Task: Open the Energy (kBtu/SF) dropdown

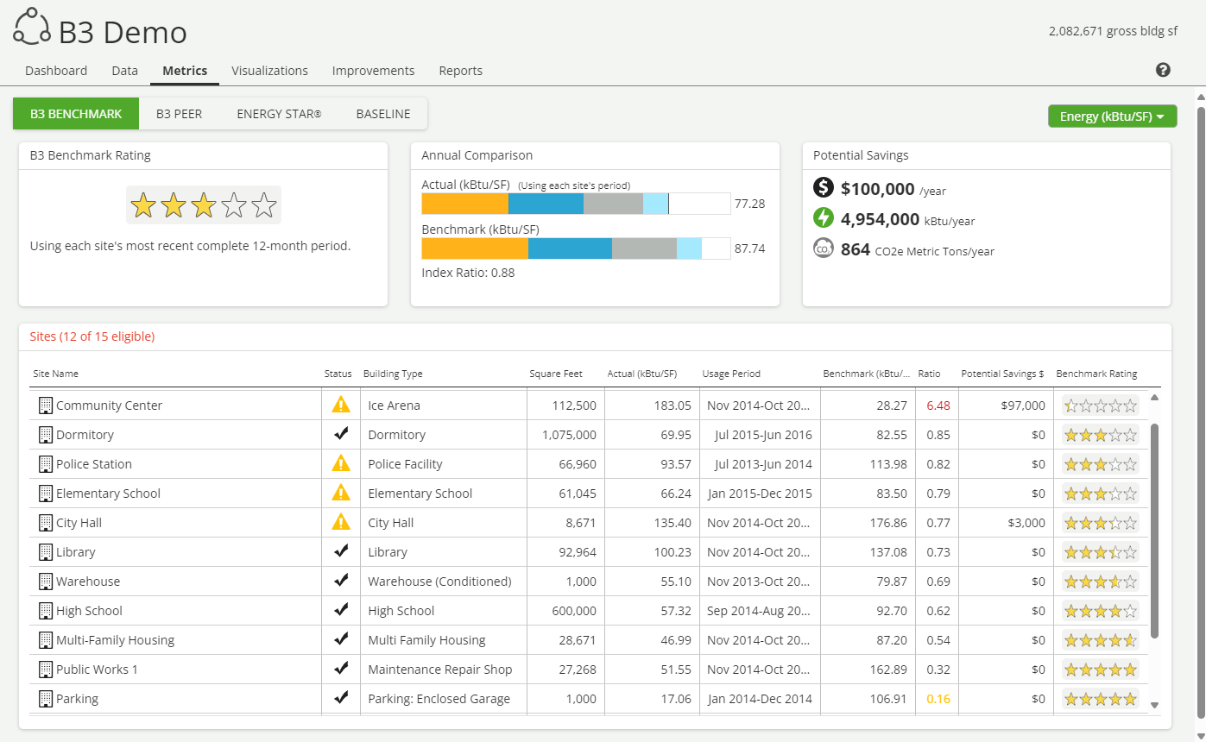Action: coord(1112,116)
